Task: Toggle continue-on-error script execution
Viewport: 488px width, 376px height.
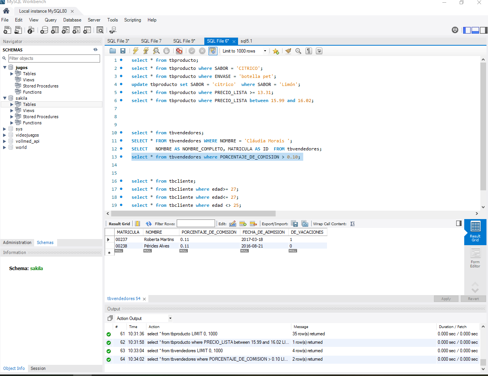Action: point(179,51)
